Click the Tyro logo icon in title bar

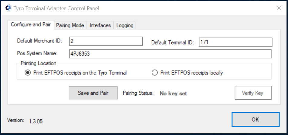8,8
